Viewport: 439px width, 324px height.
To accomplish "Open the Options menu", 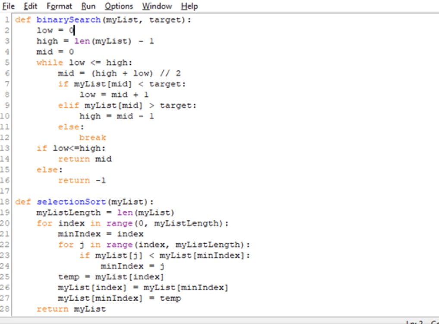I will pos(118,6).
